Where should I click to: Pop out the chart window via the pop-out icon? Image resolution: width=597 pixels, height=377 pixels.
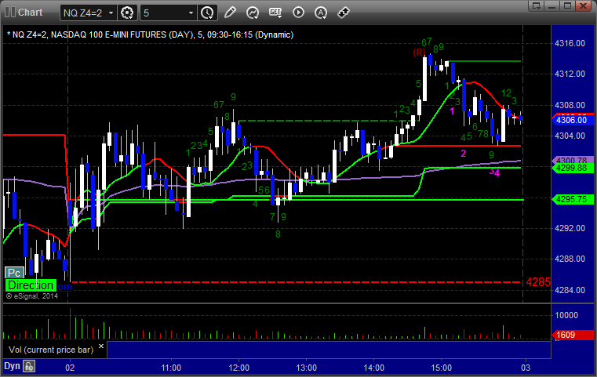[x=537, y=5]
